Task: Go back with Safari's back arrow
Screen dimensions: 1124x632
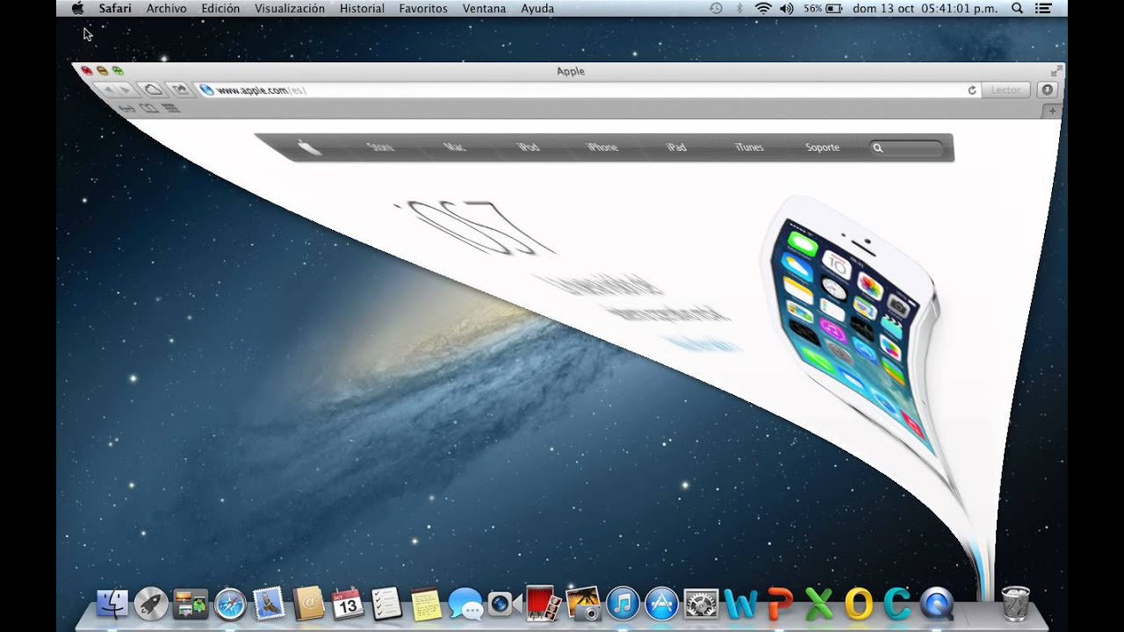Action: pos(109,90)
